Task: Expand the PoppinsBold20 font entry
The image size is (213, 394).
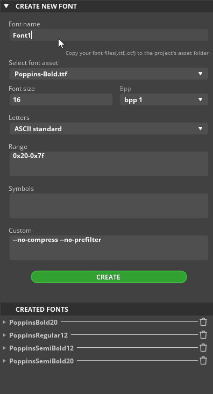Action: click(x=4, y=322)
